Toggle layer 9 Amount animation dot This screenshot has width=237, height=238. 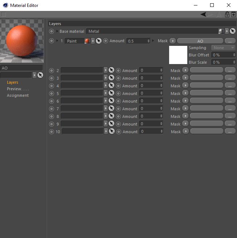118,124
